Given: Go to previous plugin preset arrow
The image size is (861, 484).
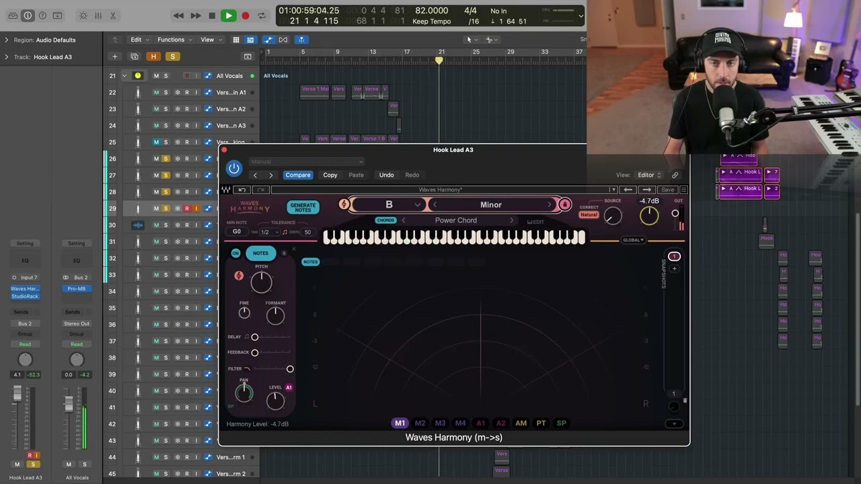Looking at the screenshot, I should coord(255,175).
